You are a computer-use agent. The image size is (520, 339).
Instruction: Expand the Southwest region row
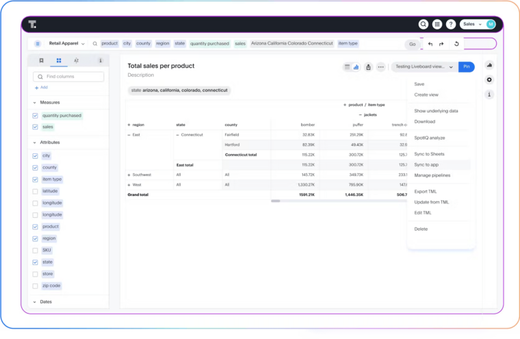pos(129,175)
